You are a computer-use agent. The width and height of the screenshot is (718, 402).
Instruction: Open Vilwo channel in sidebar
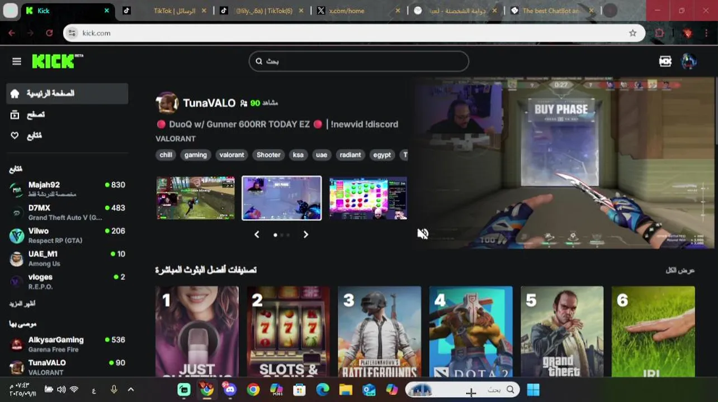coord(68,235)
